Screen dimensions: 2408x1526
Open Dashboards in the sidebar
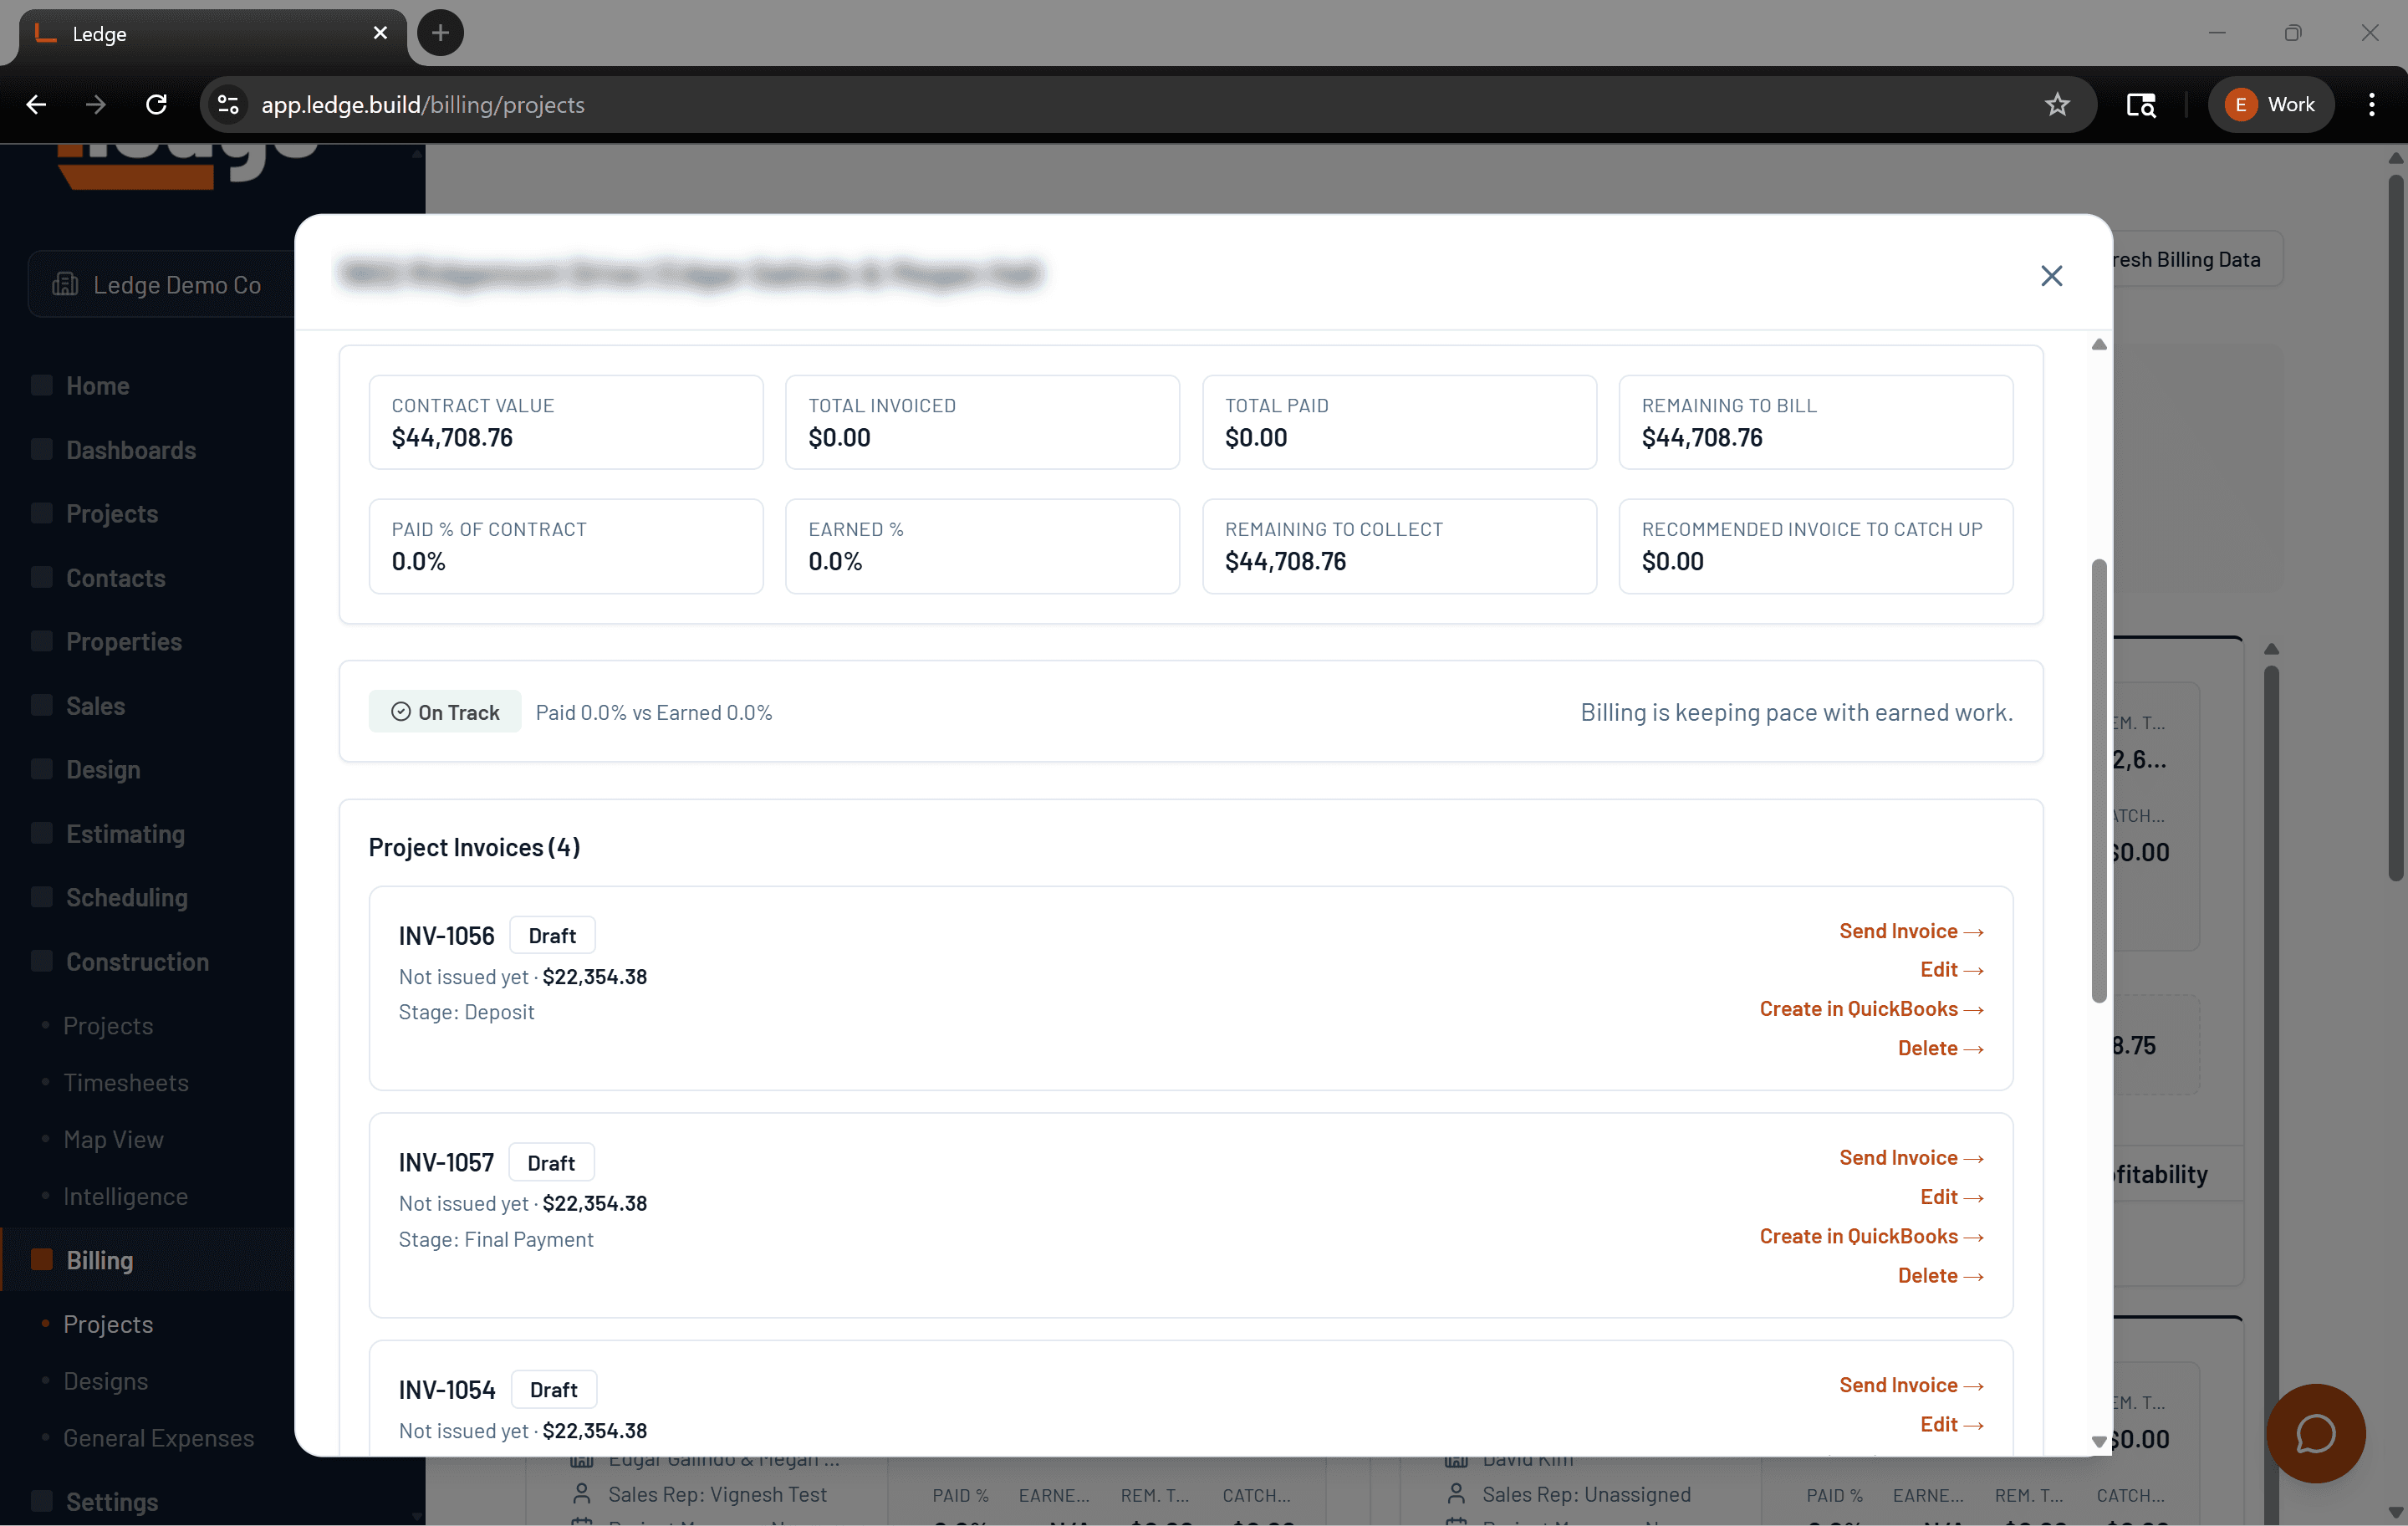(131, 450)
